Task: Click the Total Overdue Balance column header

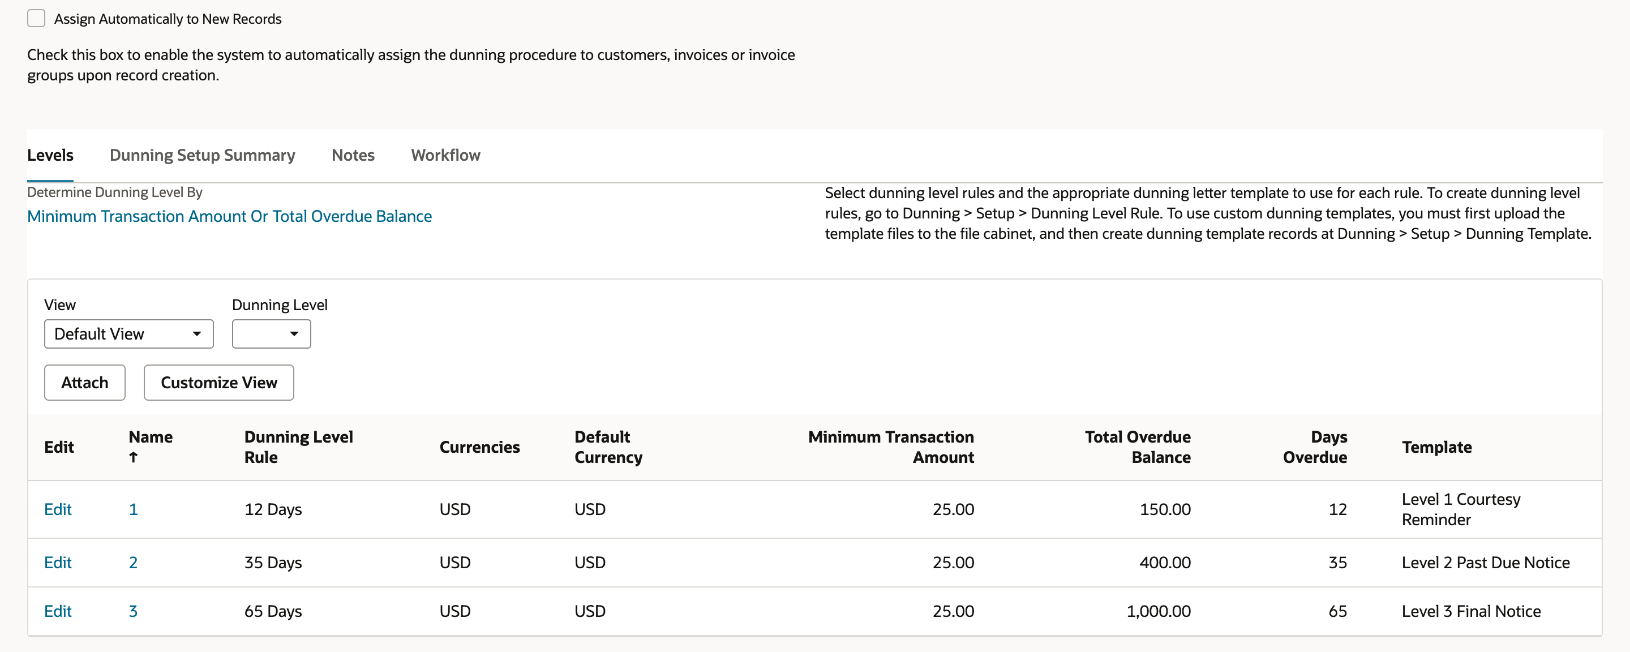Action: 1138,447
